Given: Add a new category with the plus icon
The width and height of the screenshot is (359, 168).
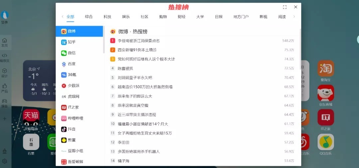Looking at the screenshot, I should (x=5, y=119).
